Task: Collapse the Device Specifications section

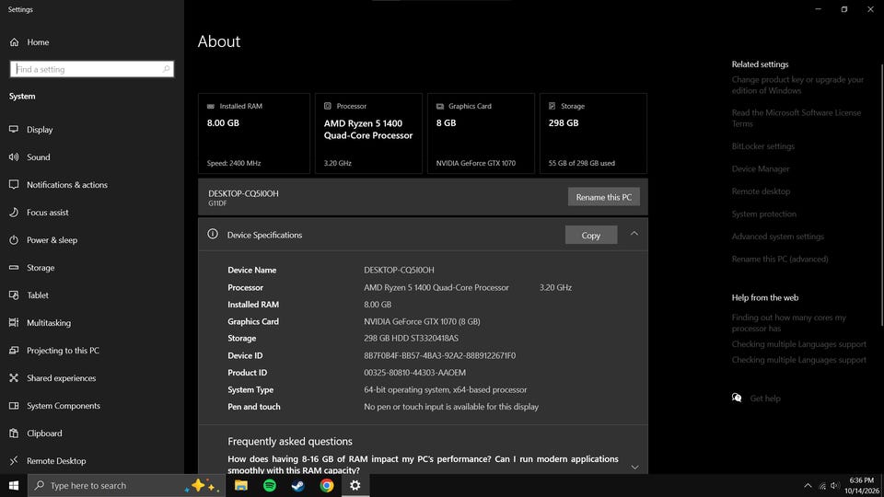Action: (634, 234)
